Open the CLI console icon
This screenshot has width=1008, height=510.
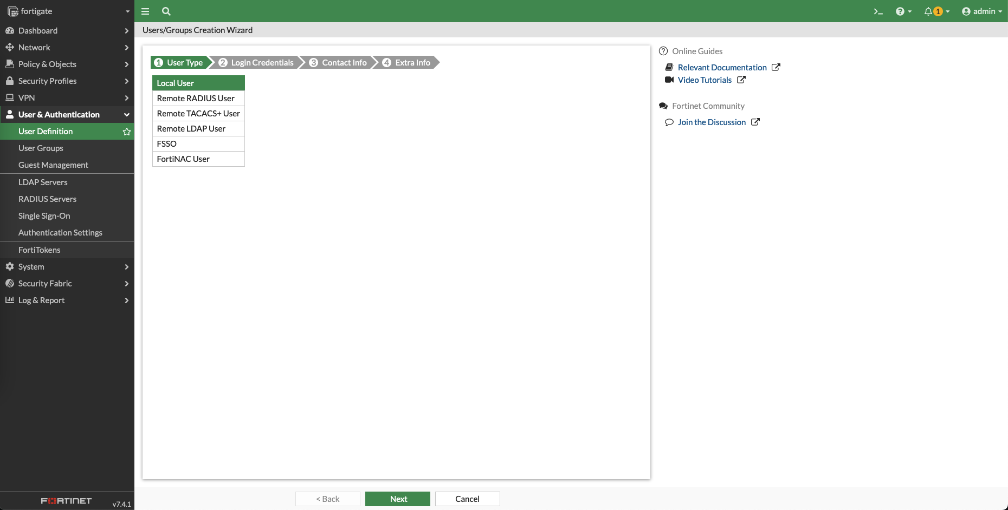[x=878, y=11]
